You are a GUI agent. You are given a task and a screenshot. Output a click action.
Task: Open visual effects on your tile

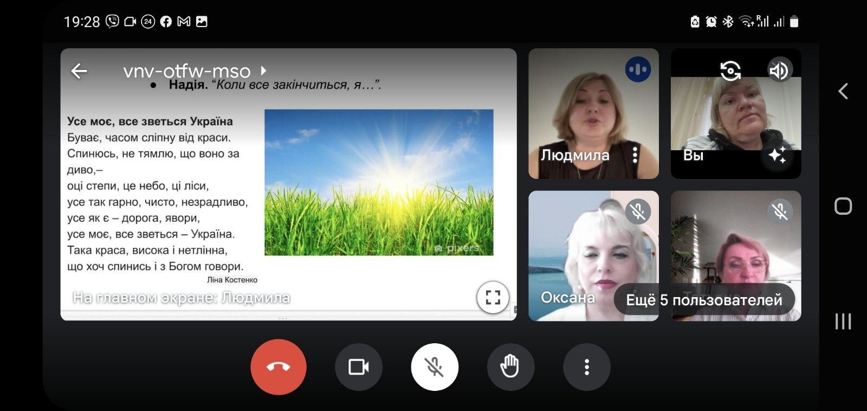pyautogui.click(x=777, y=156)
